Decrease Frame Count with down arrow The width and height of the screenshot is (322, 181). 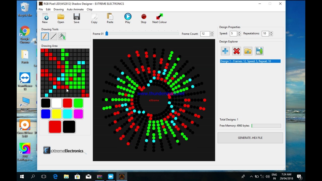click(212, 35)
